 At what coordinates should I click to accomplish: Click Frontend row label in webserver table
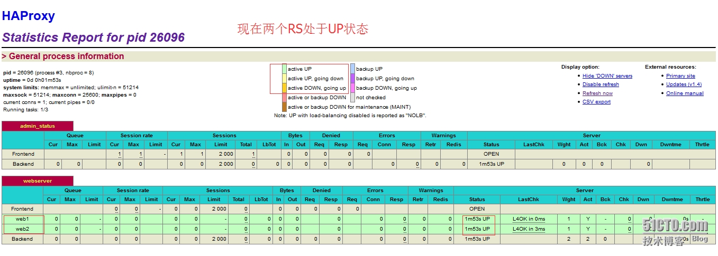[x=22, y=209]
